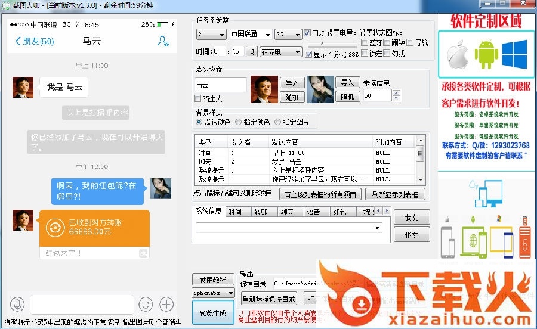Click the 他发 send button
The image size is (537, 329).
412,235
